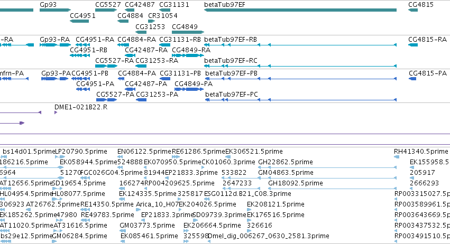Select the CG31131 gene feature
The height and width of the screenshot is (244, 450).
165,10
